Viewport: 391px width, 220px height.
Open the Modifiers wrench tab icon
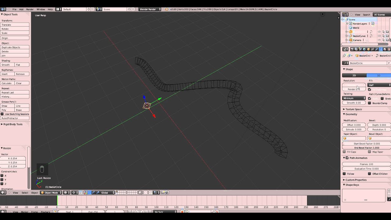(376, 49)
